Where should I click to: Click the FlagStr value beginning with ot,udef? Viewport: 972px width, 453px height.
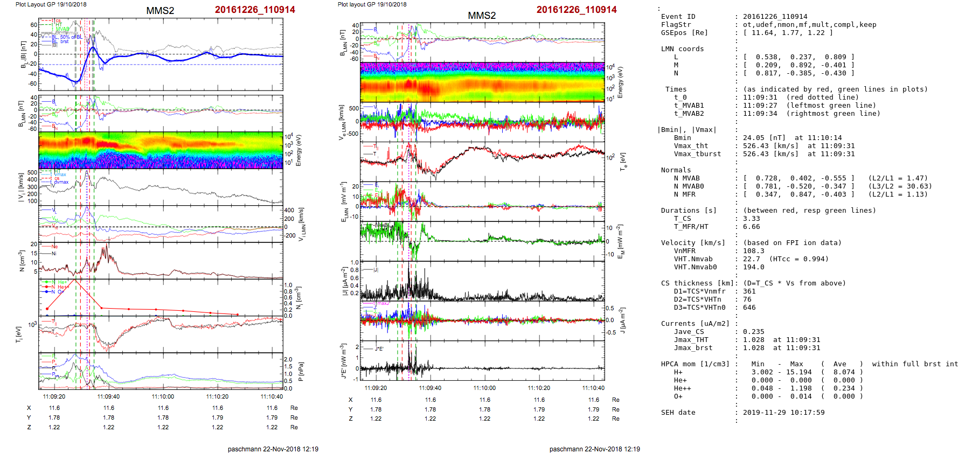coord(809,25)
